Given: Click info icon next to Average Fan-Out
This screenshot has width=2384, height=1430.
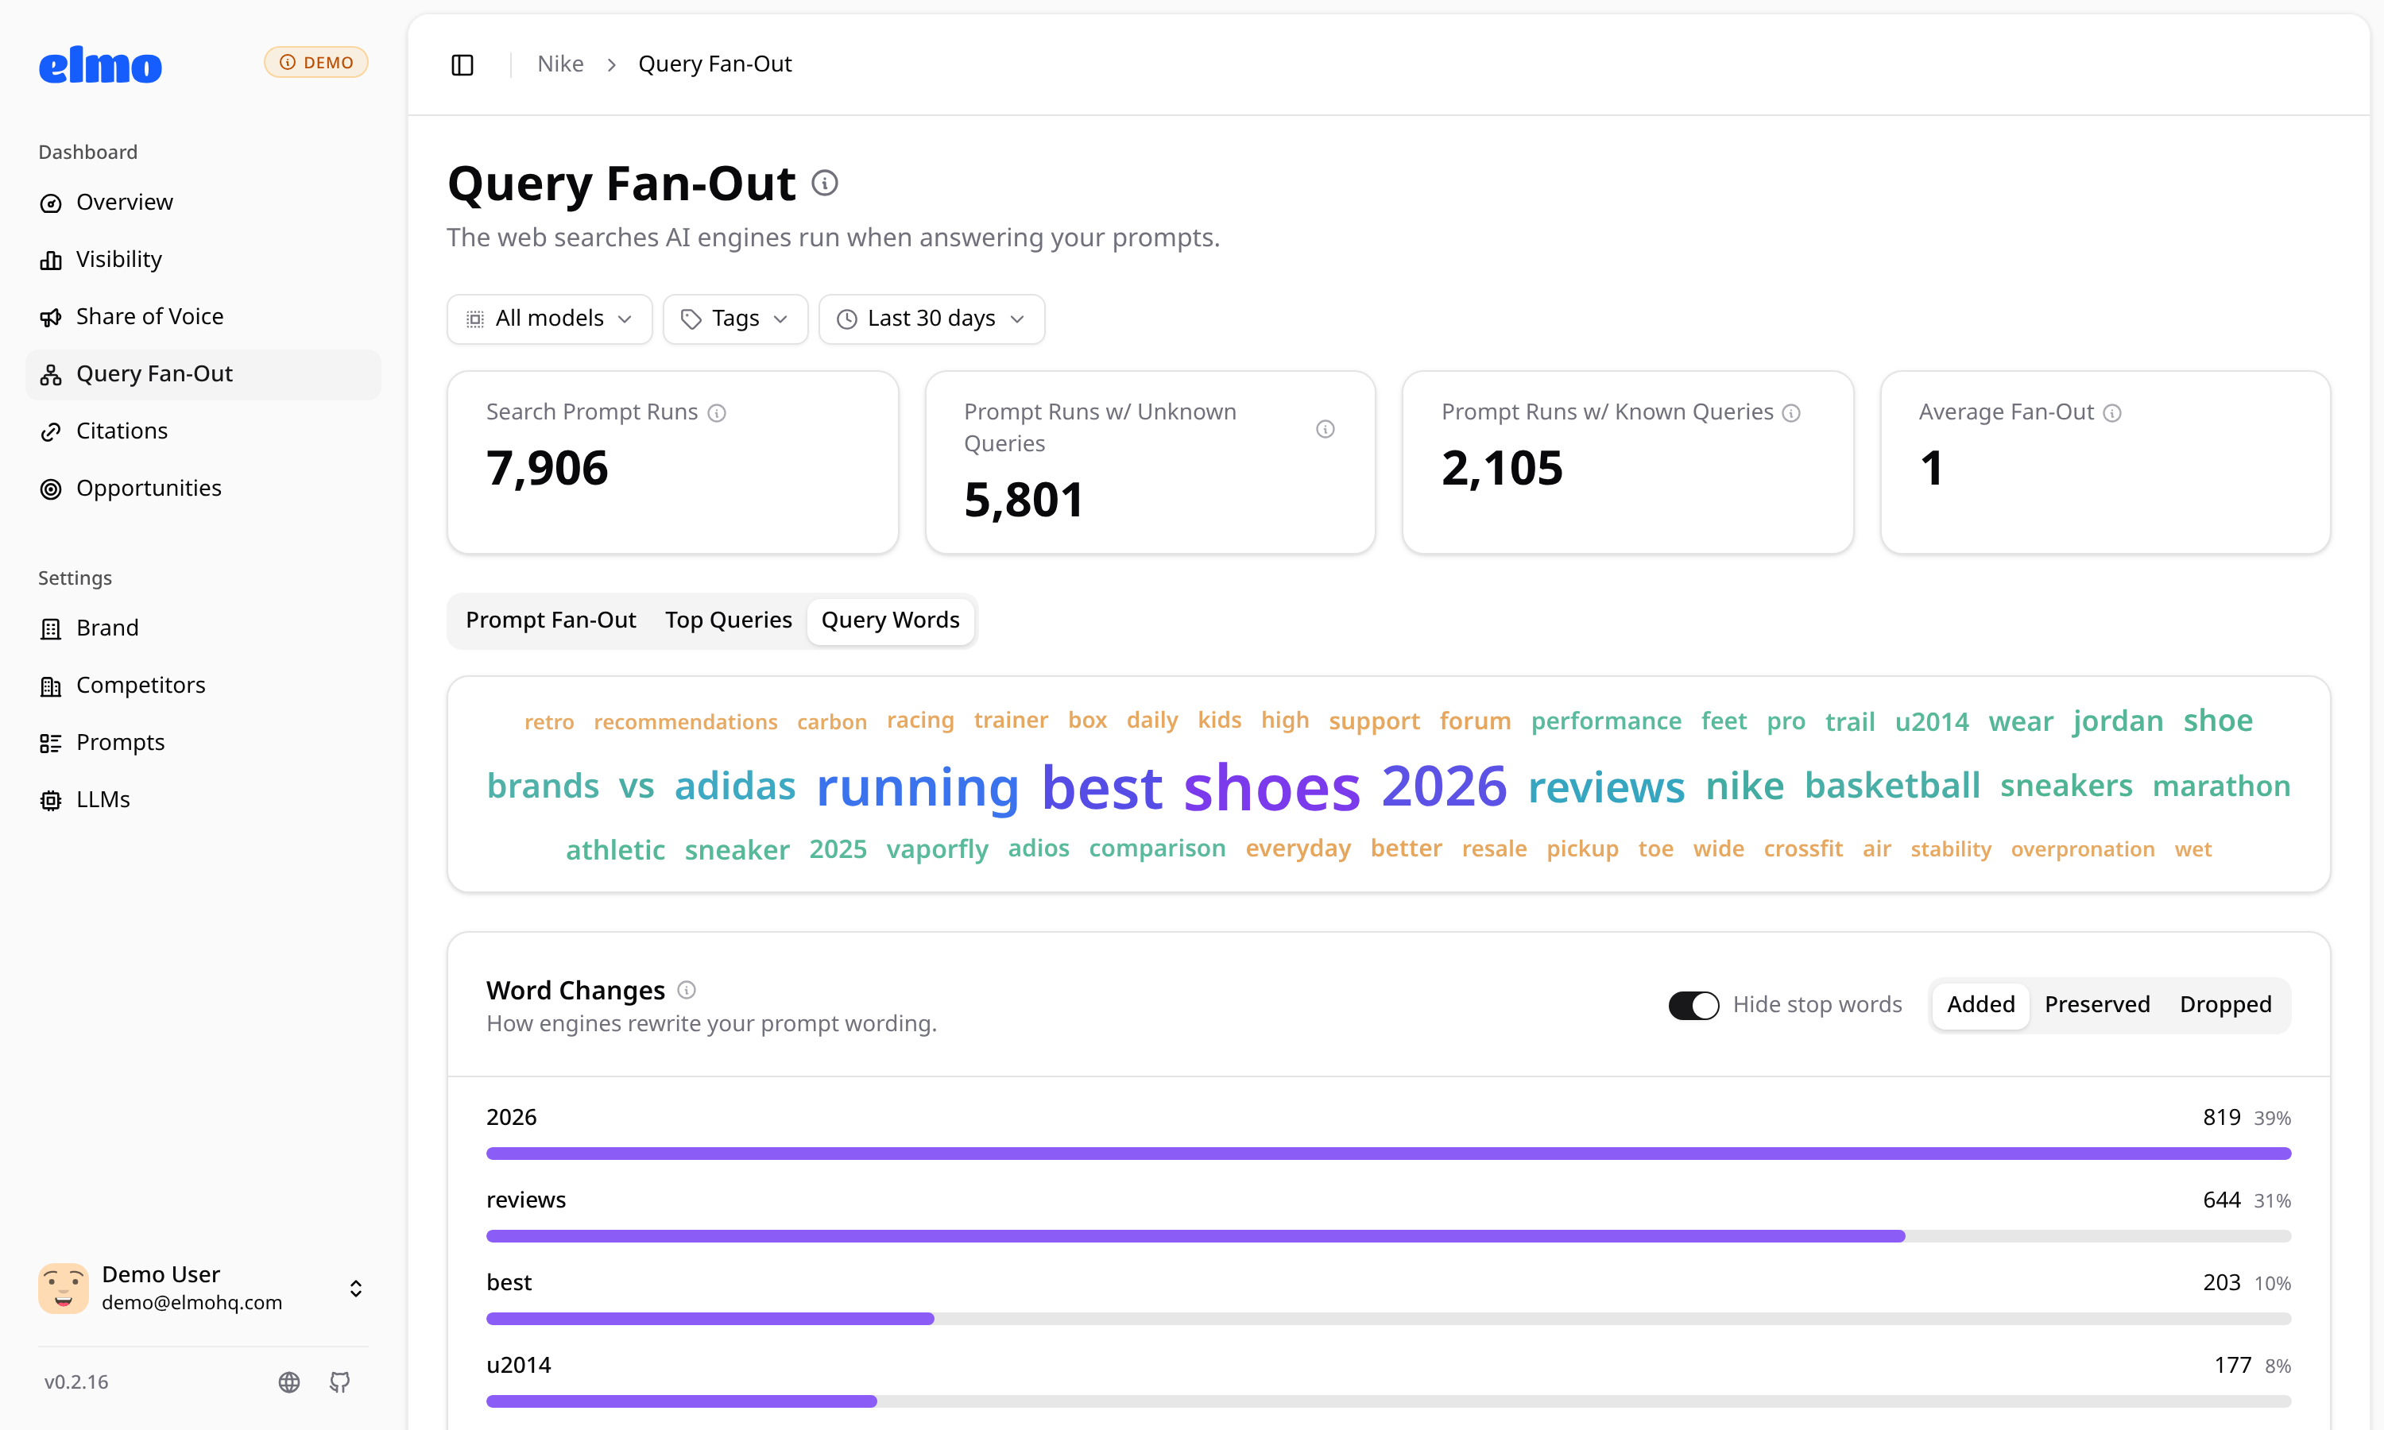Looking at the screenshot, I should [x=2111, y=413].
